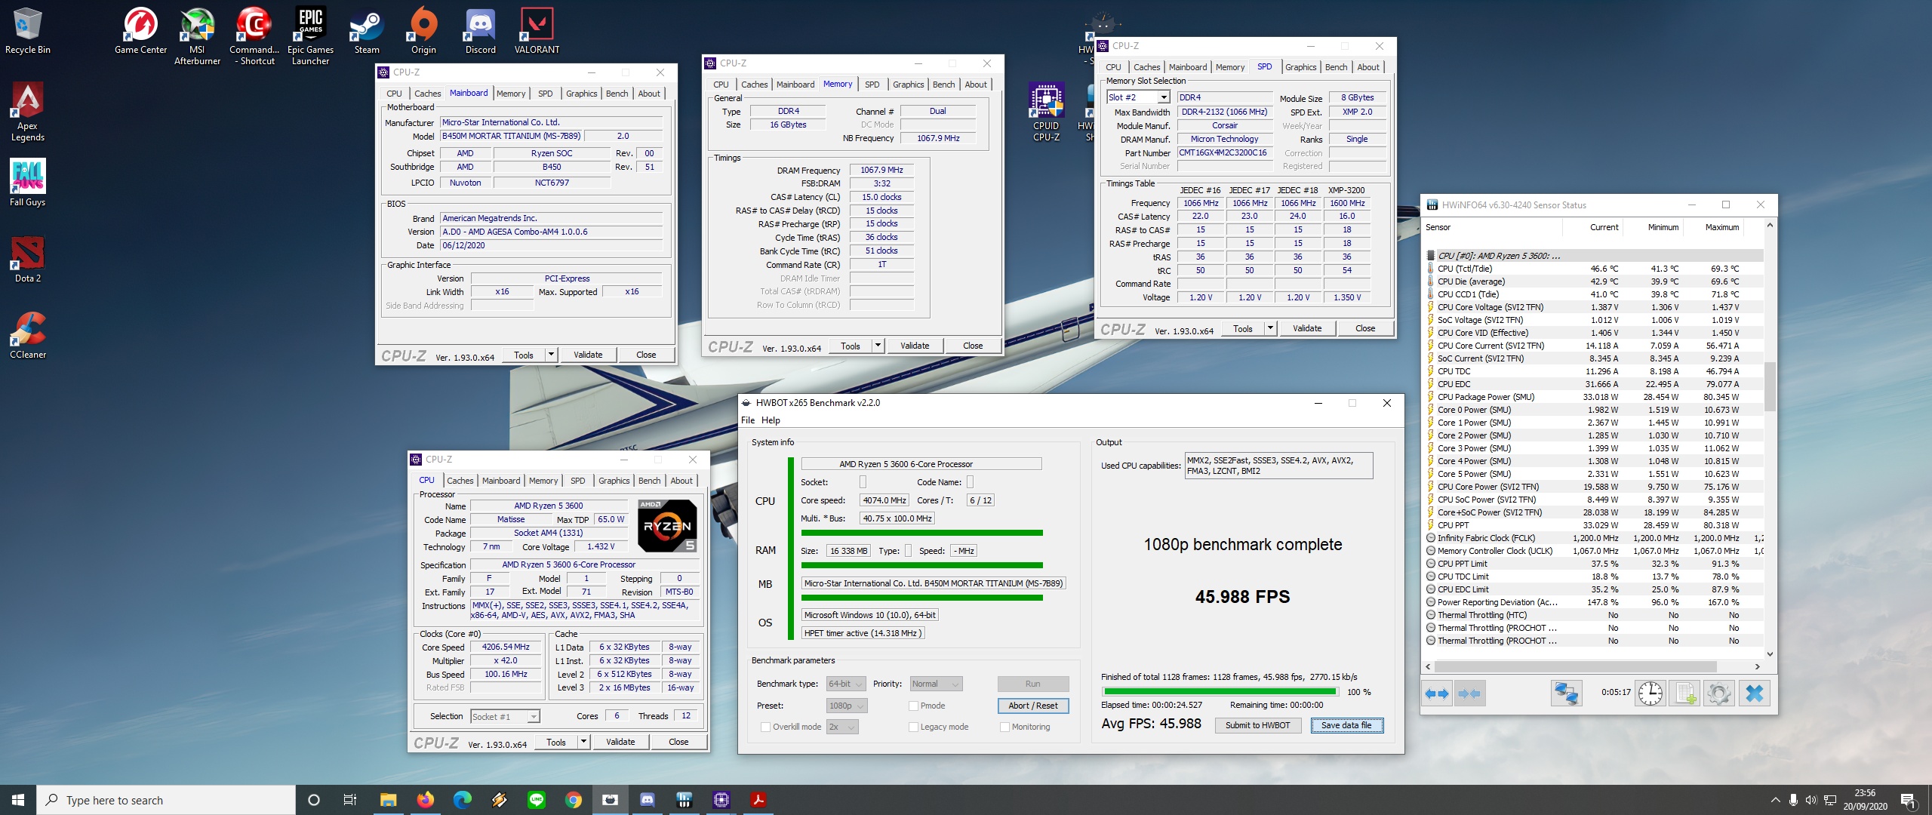Select Infinity Fabric Clock (FCLK) sensor row
The width and height of the screenshot is (1932, 815).
pyautogui.click(x=1594, y=538)
